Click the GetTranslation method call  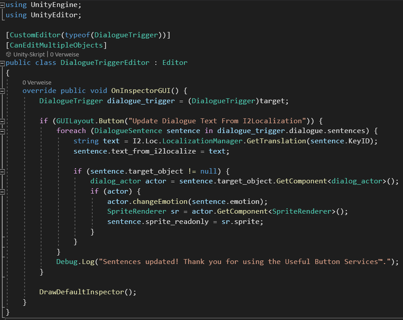tap(276, 141)
